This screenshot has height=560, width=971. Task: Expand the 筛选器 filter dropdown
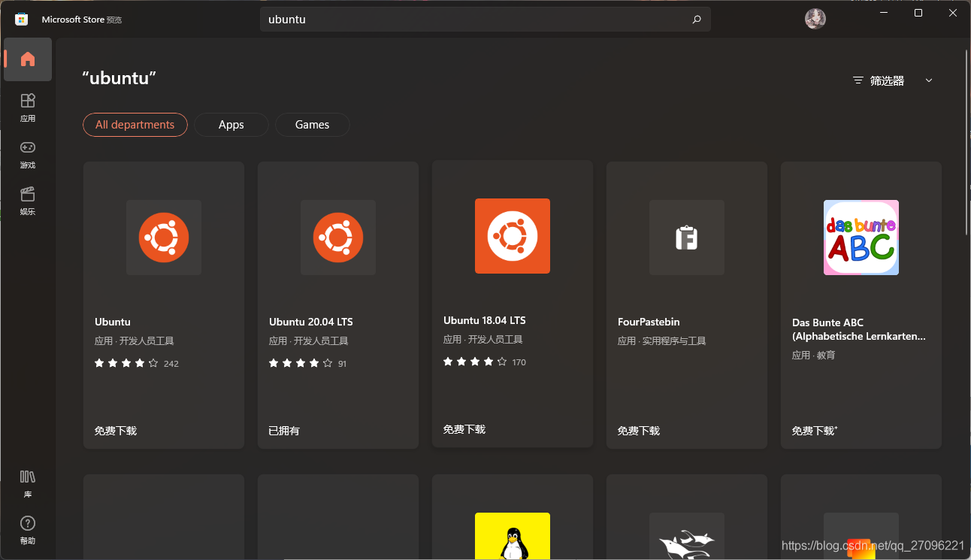pyautogui.click(x=893, y=80)
